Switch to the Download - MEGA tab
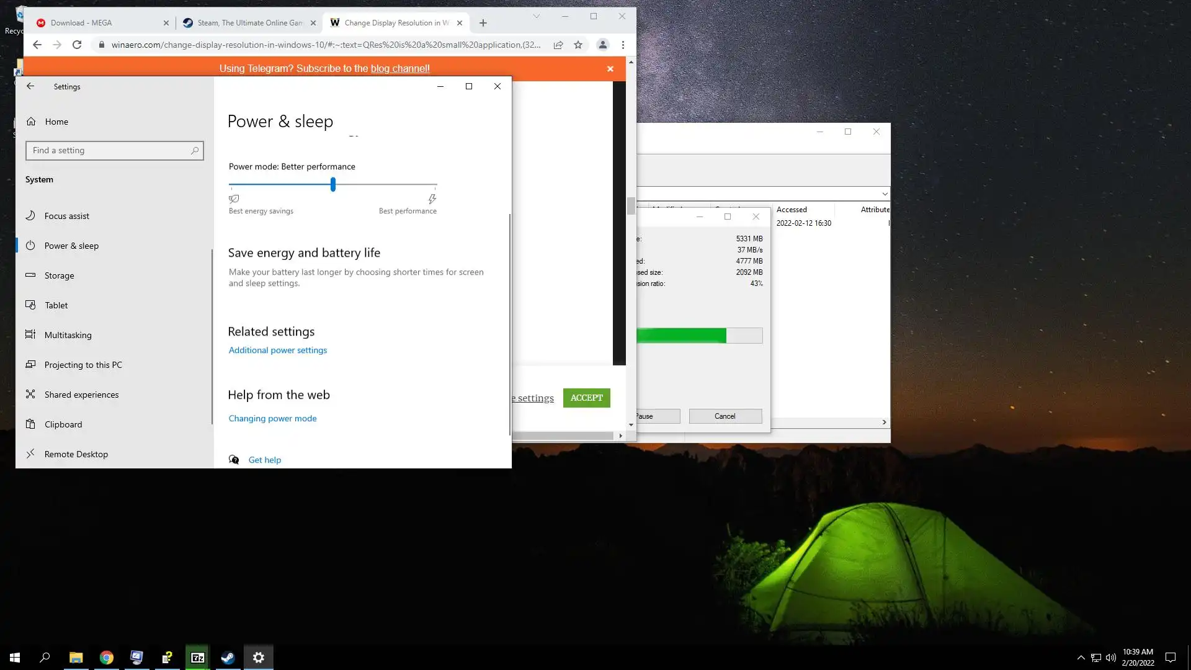This screenshot has width=1191, height=670. click(81, 23)
